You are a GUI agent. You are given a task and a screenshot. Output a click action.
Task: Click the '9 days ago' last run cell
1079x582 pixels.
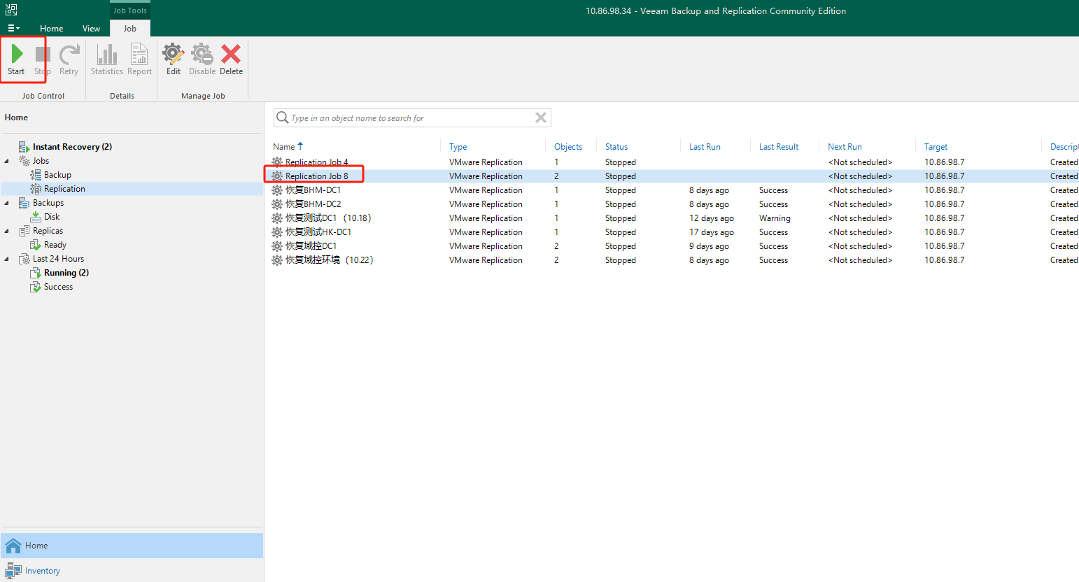[709, 246]
